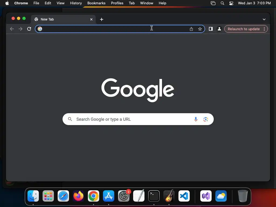Close the New Tab tab
Viewport: 276px width, 207px height.
[91, 19]
